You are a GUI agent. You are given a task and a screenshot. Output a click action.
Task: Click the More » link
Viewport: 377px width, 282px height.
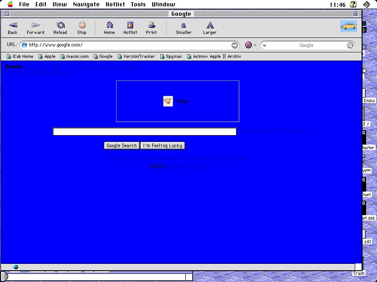coord(135,66)
